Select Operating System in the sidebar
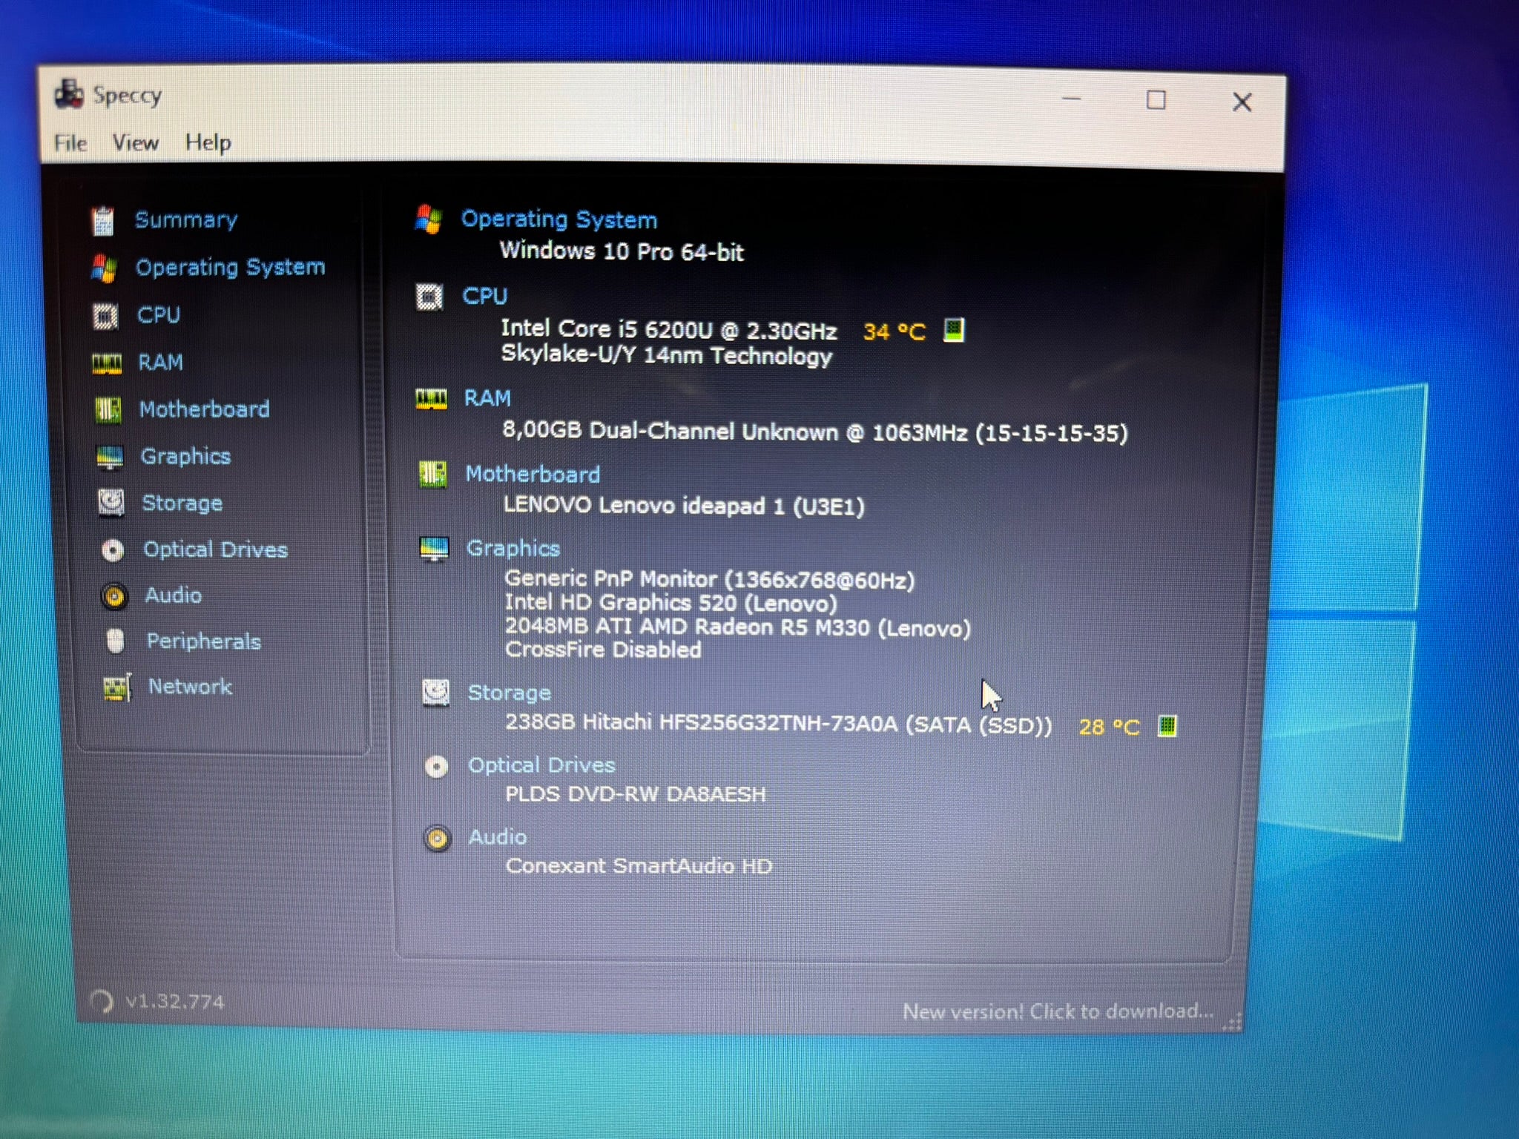The width and height of the screenshot is (1519, 1139). click(231, 267)
